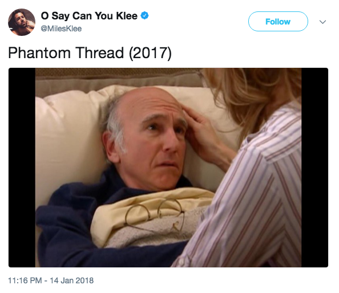Select the word "Phantom" in the tweet
339x293 pixels.
[x=39, y=53]
